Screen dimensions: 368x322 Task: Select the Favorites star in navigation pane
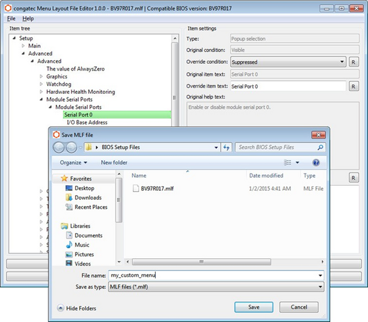(64, 178)
